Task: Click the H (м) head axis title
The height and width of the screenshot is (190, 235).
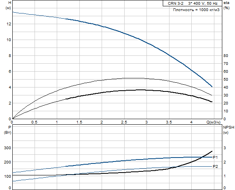Action: (8, 5)
